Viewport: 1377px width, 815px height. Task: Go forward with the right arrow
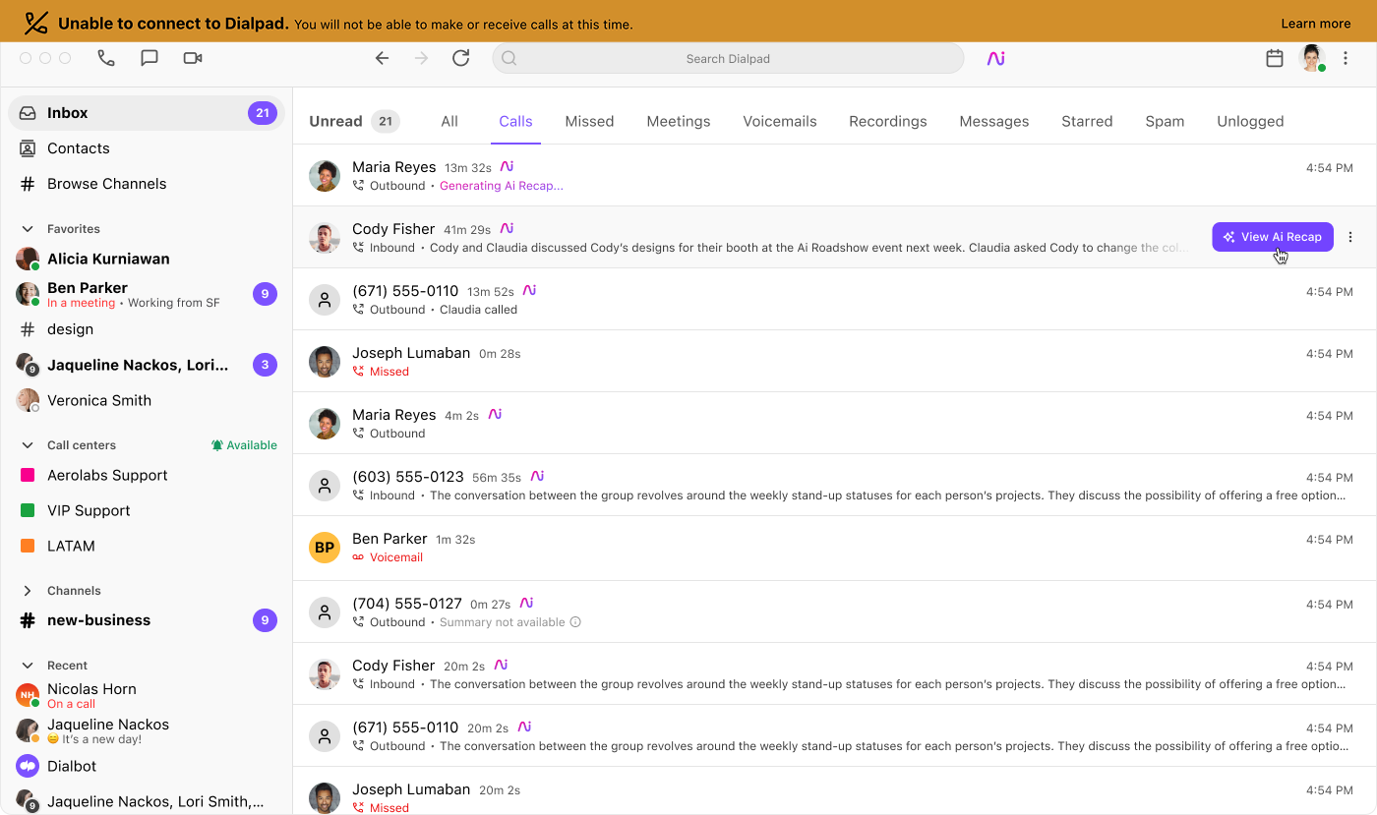(x=422, y=58)
